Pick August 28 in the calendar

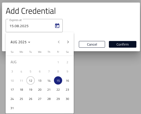click(x=49, y=99)
